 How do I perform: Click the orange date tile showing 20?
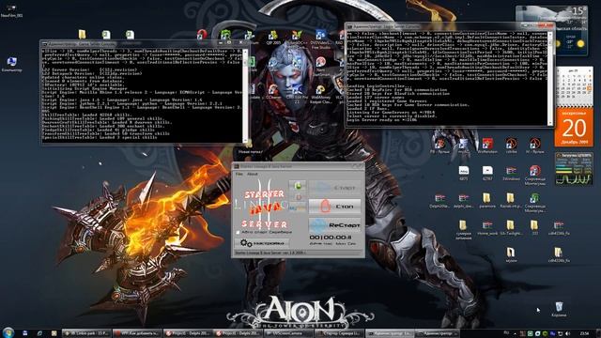(x=574, y=128)
